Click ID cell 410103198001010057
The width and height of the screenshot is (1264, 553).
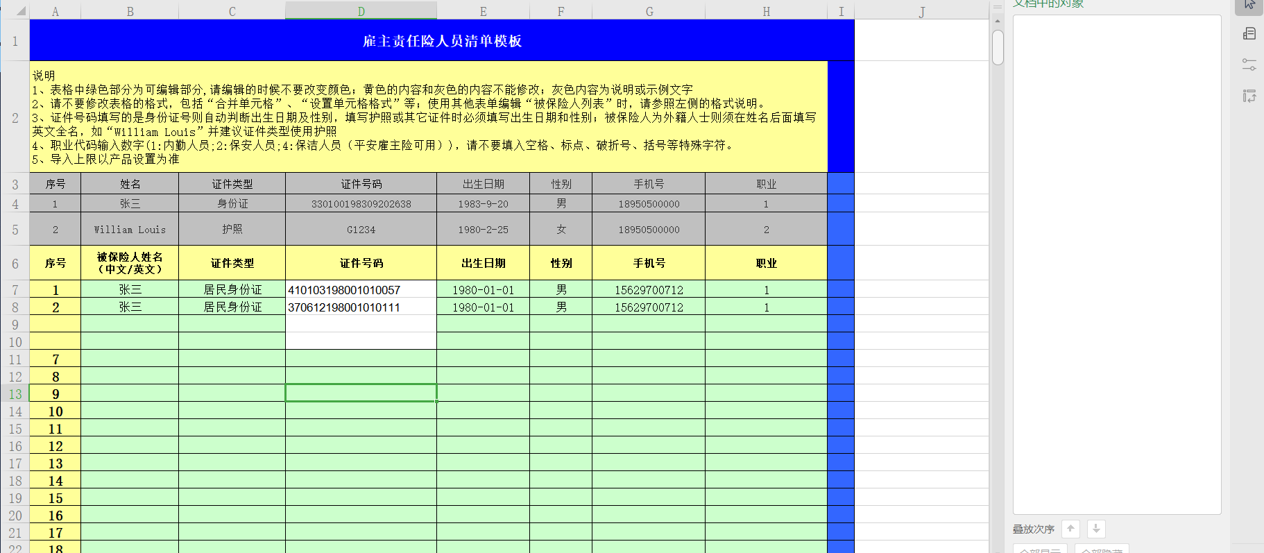[361, 289]
